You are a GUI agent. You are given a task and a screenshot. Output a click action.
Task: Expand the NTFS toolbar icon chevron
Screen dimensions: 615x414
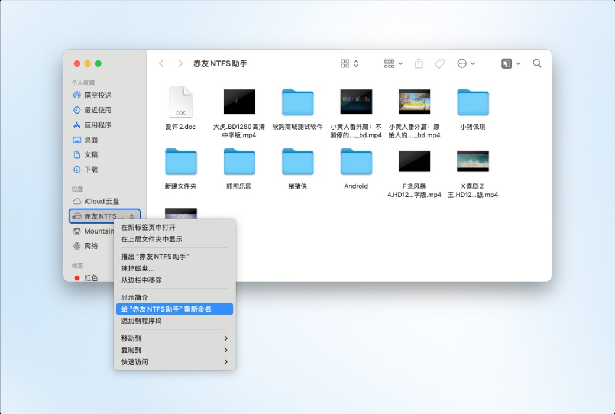click(x=518, y=63)
